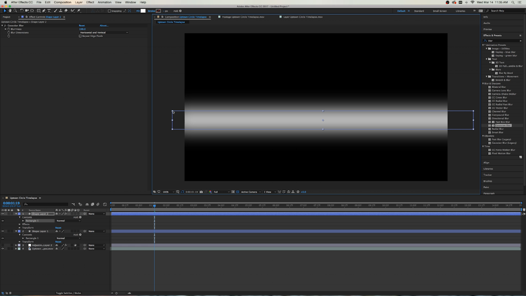Image resolution: width=526 pixels, height=296 pixels.
Task: Expand the Blurriness property triangle
Action: point(6,29)
